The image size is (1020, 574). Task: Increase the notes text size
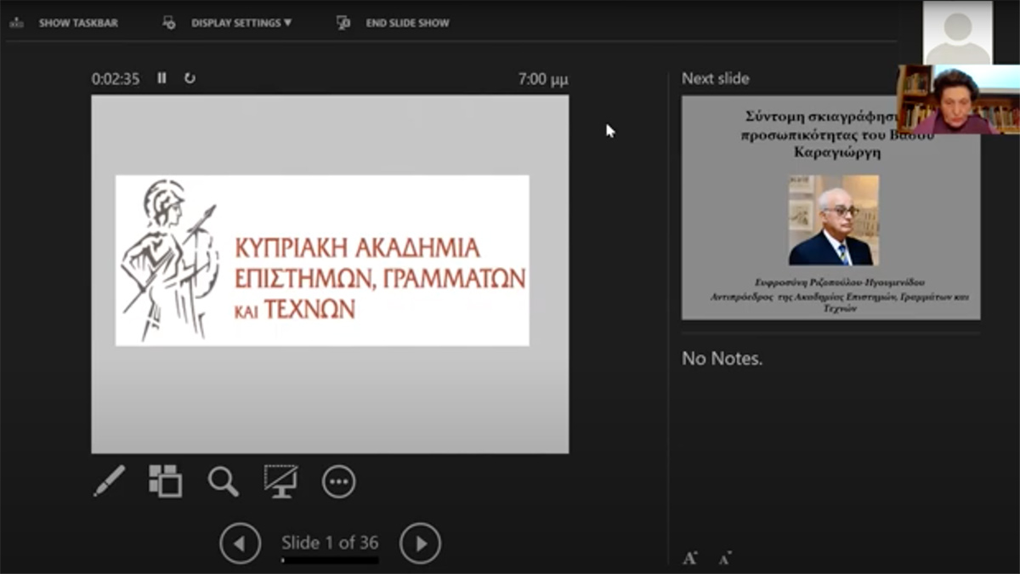[x=690, y=559]
